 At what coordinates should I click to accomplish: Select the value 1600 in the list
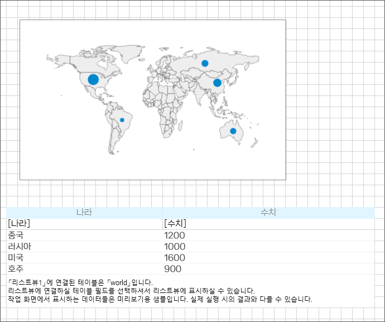tap(175, 258)
